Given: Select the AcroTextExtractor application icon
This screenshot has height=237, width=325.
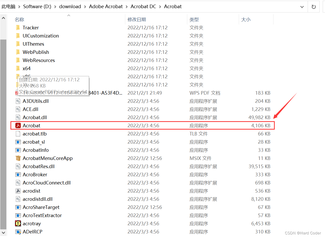Looking at the screenshot, I should pos(18,215).
